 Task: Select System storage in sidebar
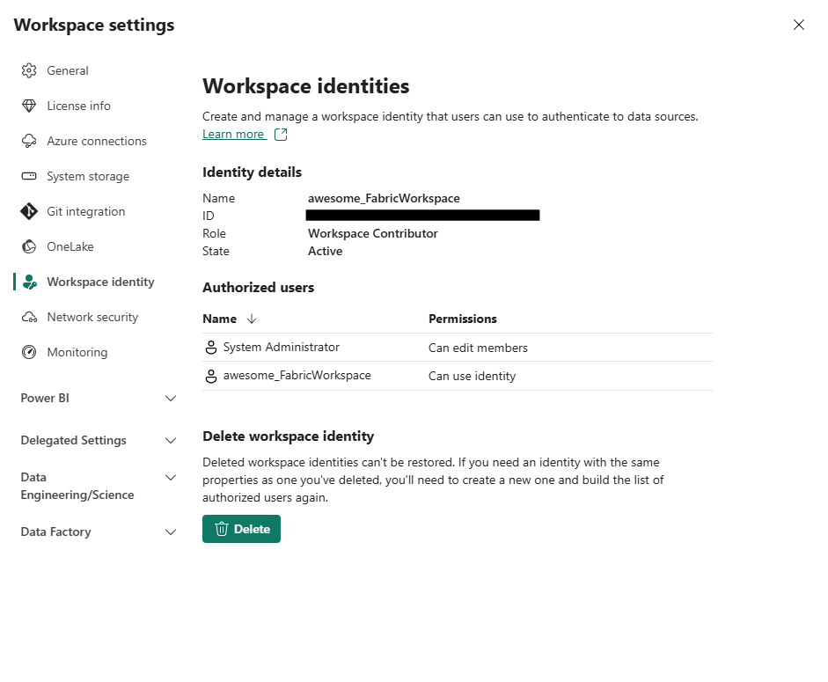click(x=88, y=176)
